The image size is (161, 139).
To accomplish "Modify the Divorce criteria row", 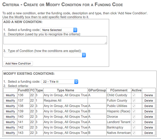I will (x=10, y=117).
